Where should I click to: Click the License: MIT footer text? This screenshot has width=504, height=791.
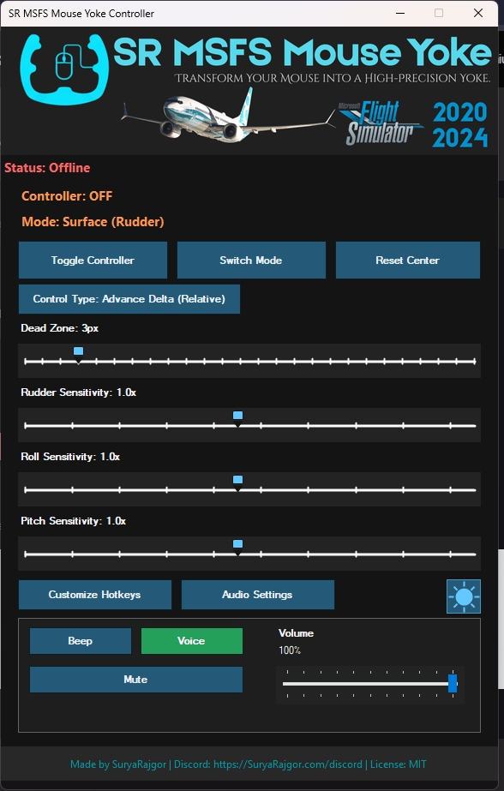[399, 764]
